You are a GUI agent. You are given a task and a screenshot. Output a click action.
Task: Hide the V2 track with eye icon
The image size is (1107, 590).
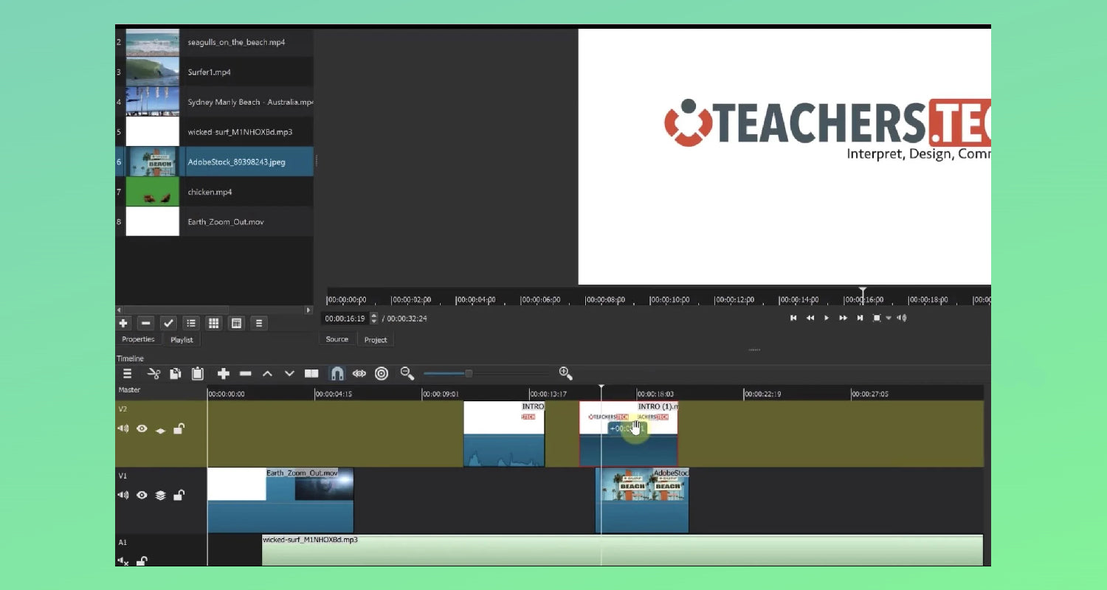click(142, 428)
